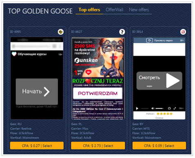195x158 pixels.
Task: Click the MTS carrier icon on offer 3814
Action: 183,32
